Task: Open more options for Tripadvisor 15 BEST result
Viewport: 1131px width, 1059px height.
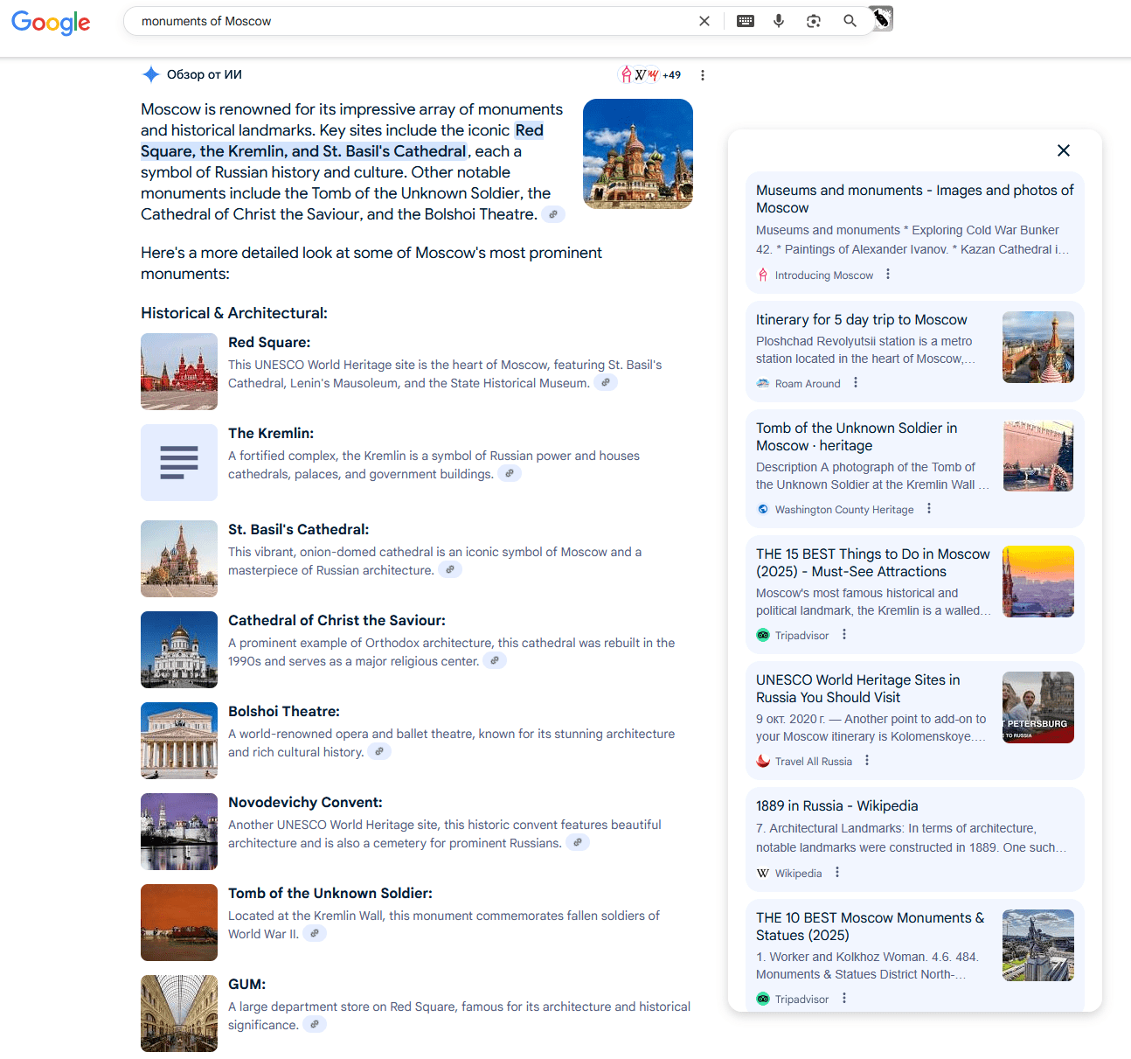Action: [844, 635]
